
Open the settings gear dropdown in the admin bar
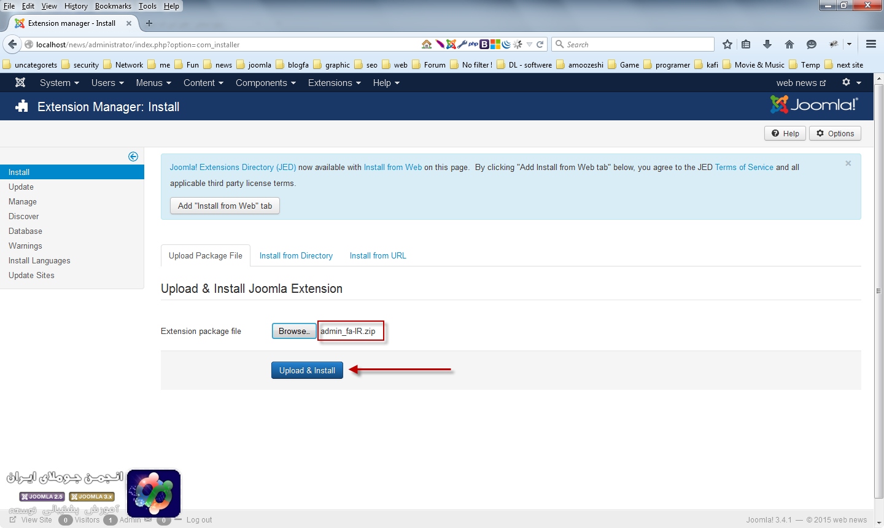[x=851, y=83]
